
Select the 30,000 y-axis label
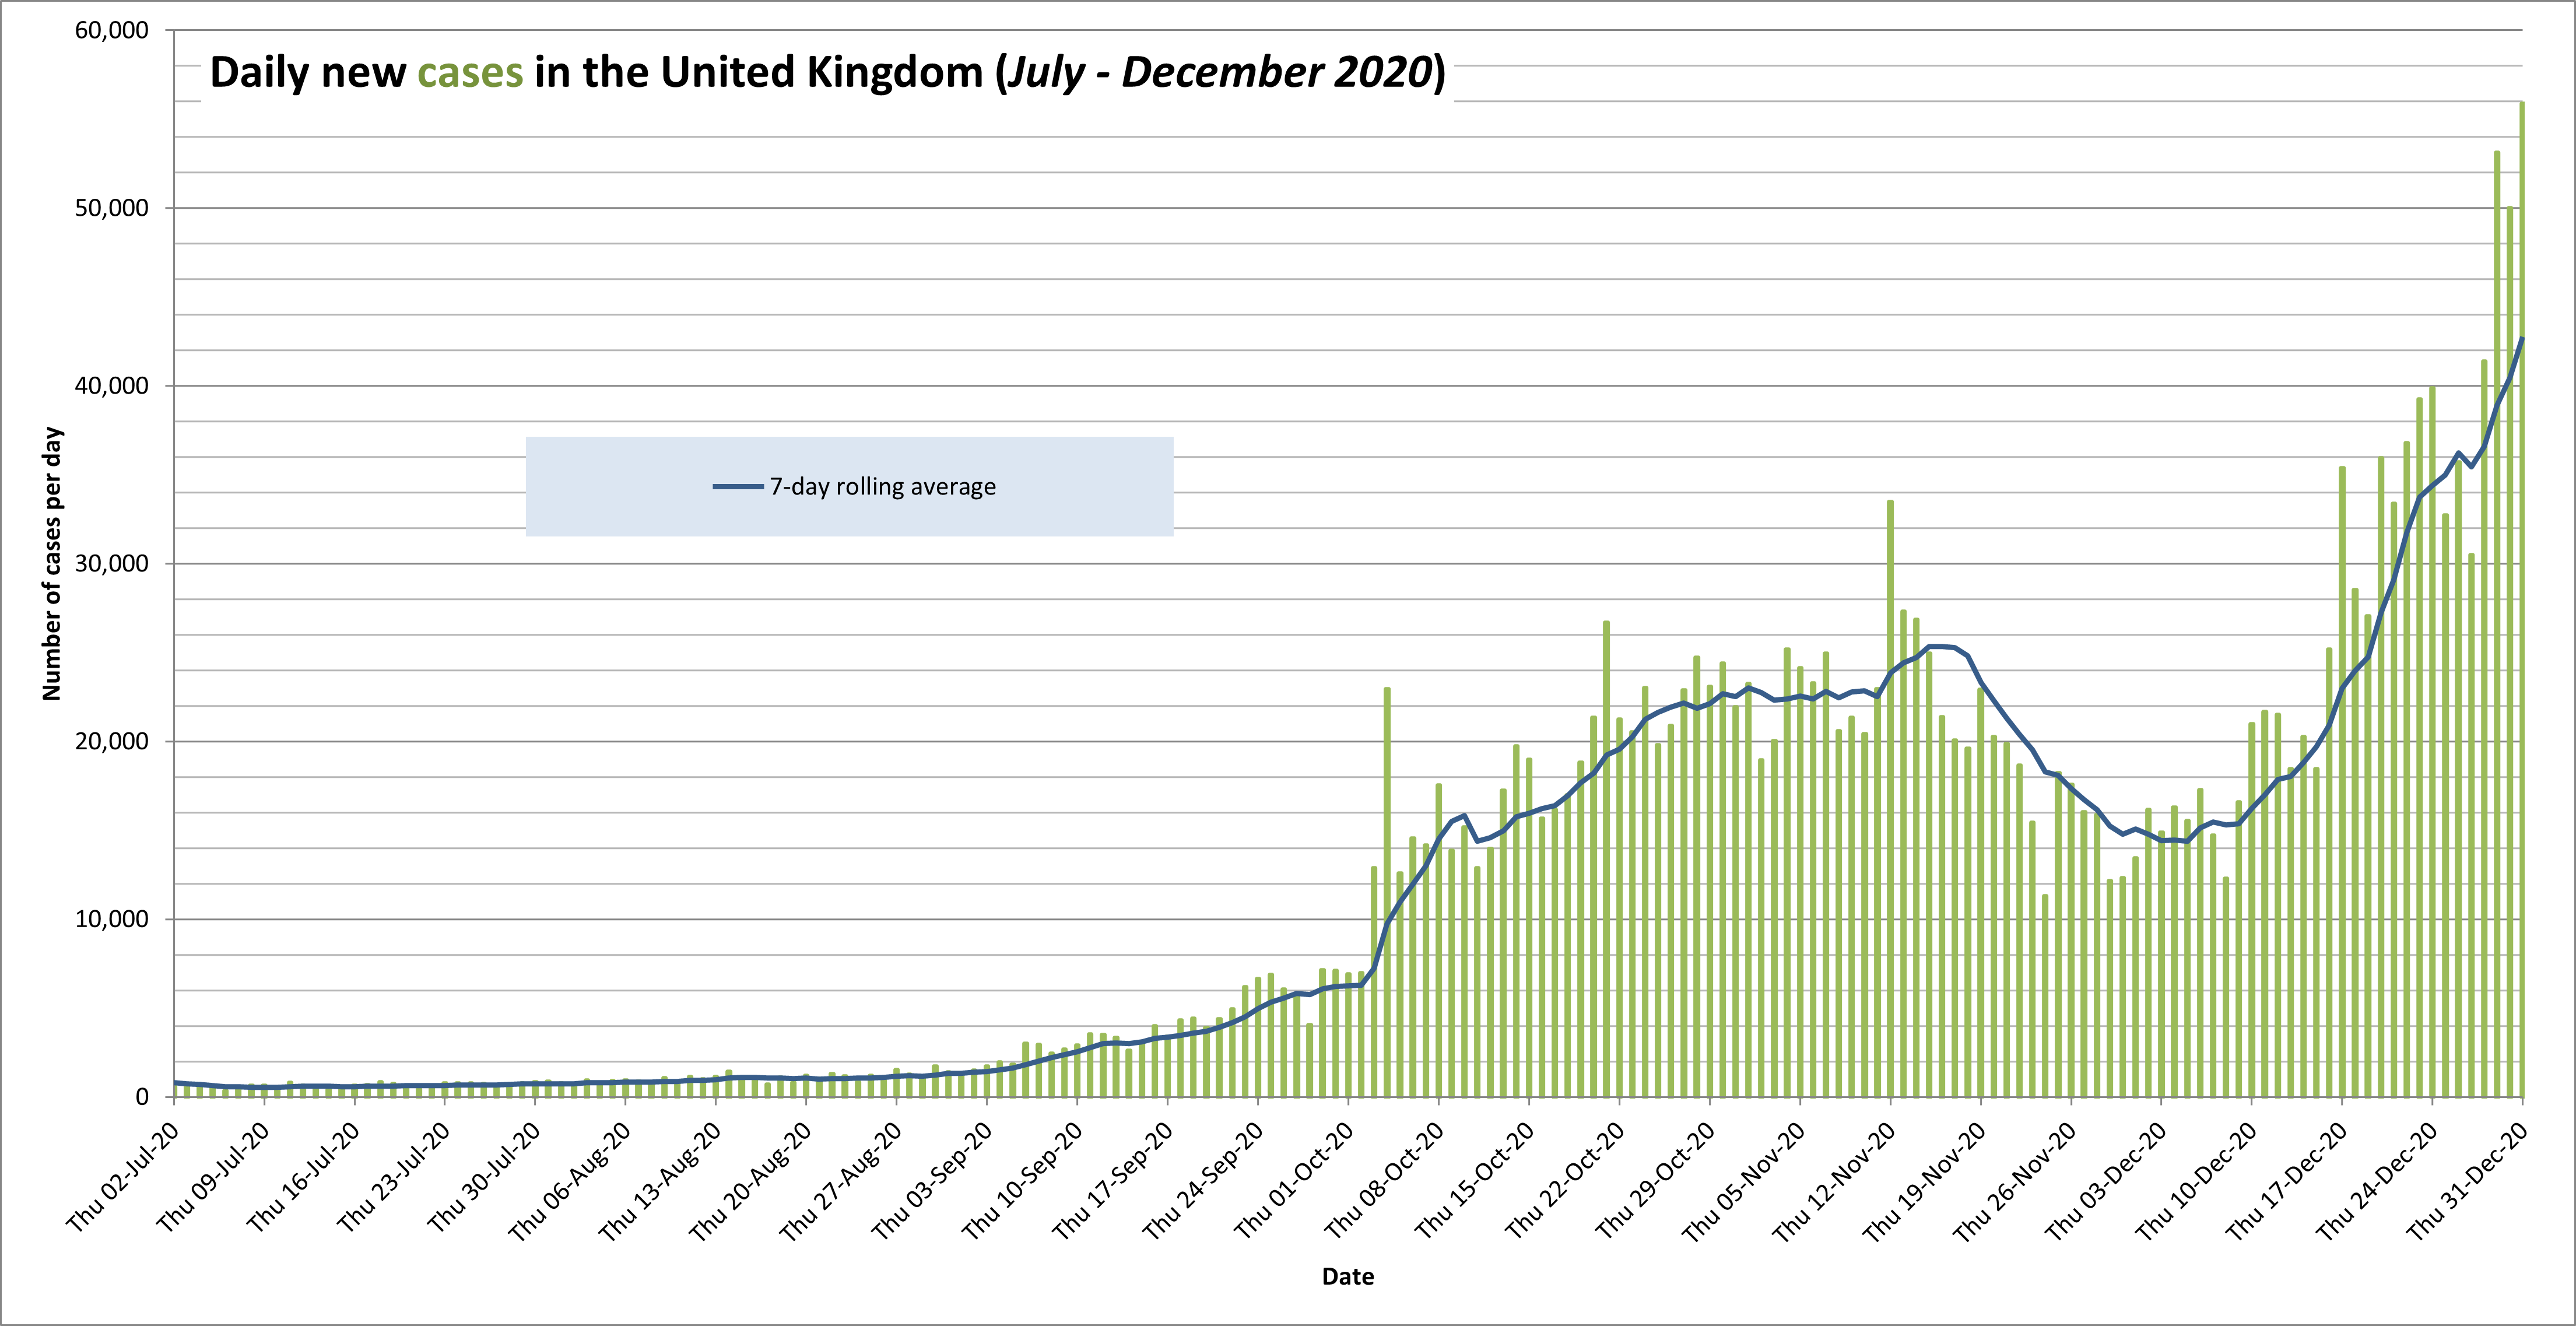(112, 564)
